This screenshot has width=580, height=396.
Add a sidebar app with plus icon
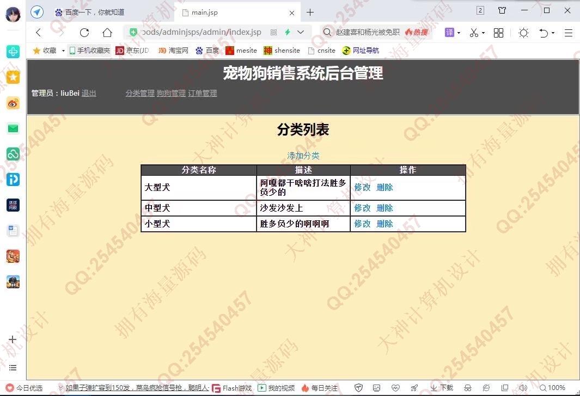pos(13,339)
